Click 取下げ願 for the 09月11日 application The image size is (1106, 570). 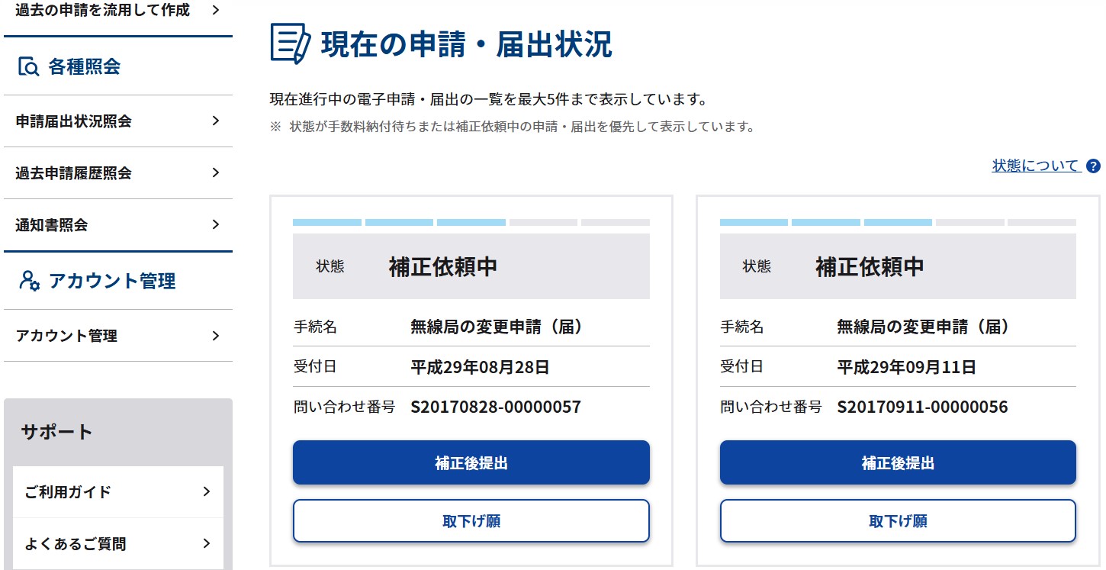tap(898, 521)
